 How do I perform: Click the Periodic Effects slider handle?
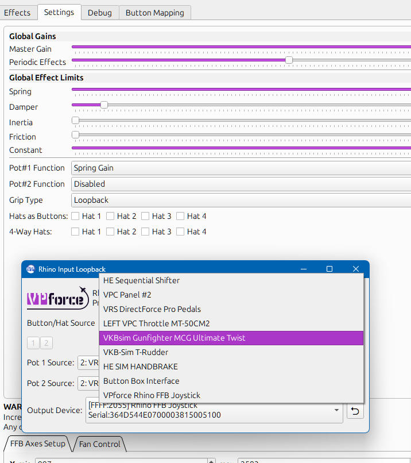point(289,60)
